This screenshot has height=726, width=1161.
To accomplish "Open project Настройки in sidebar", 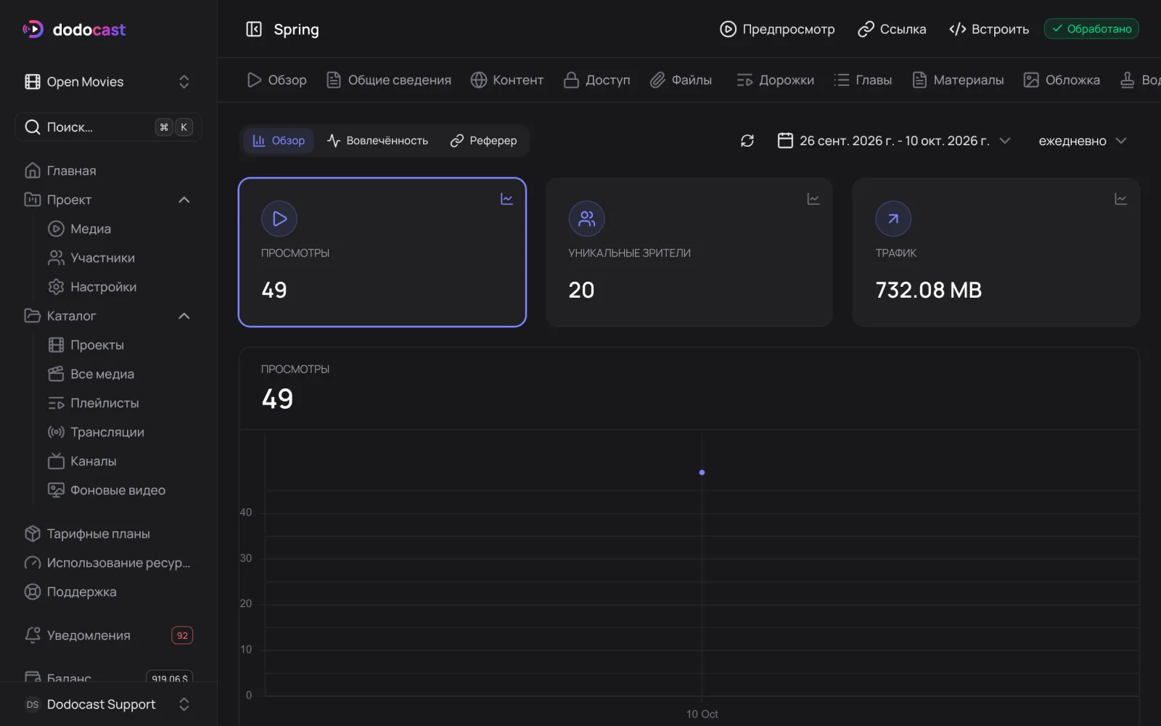I will point(92,287).
